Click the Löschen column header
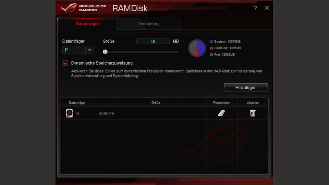Image resolution: width=329 pixels, height=185 pixels. [253, 102]
